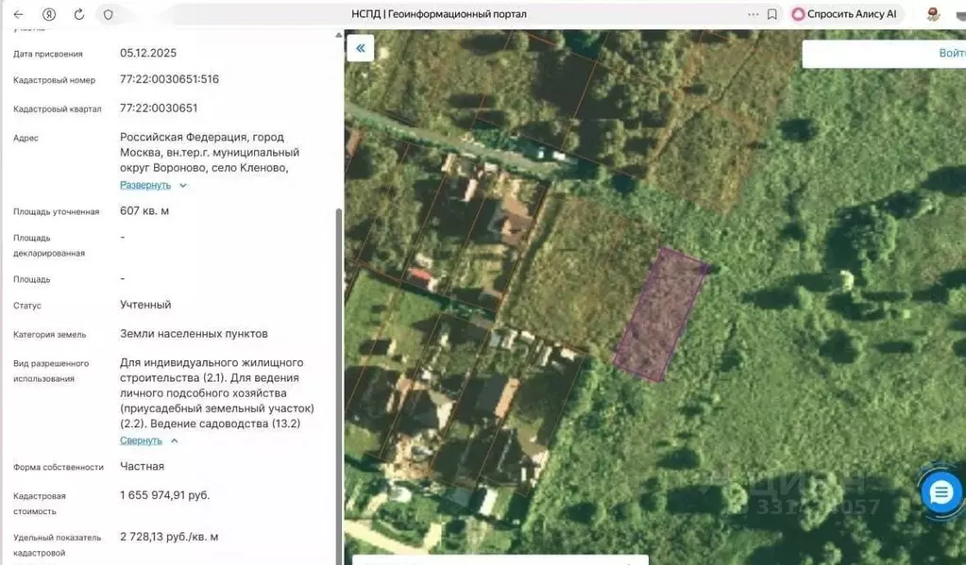
Task: Select the purple highlighted land parcel
Action: pos(660,315)
